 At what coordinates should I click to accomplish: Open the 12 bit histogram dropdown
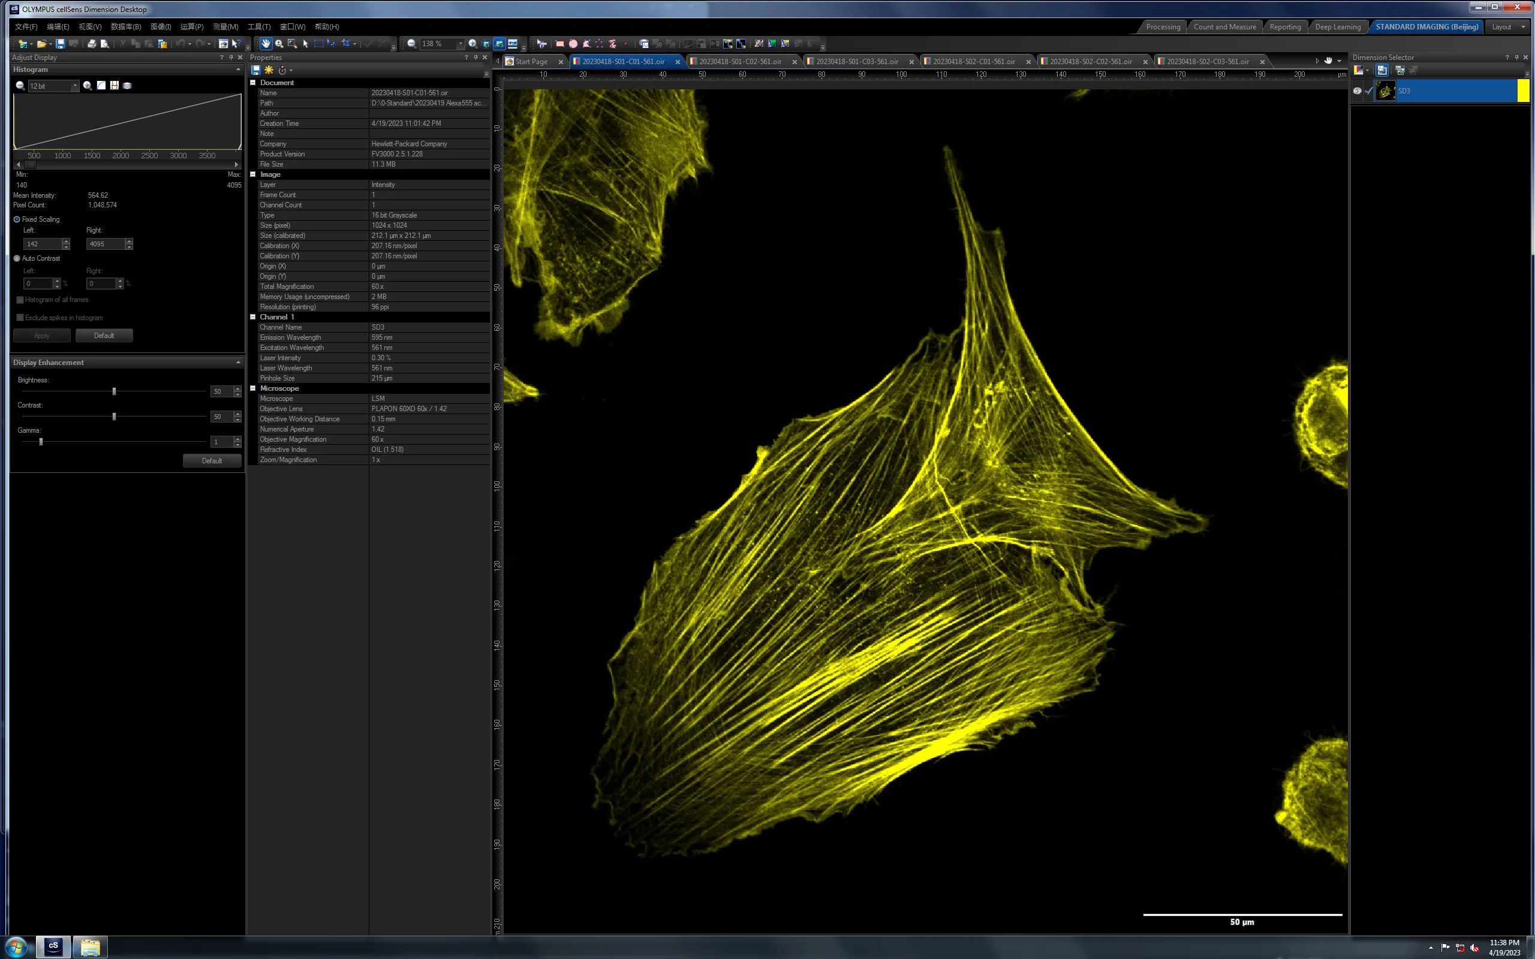75,86
